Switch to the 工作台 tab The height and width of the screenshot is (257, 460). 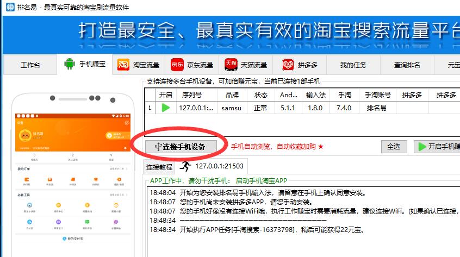tap(30, 65)
